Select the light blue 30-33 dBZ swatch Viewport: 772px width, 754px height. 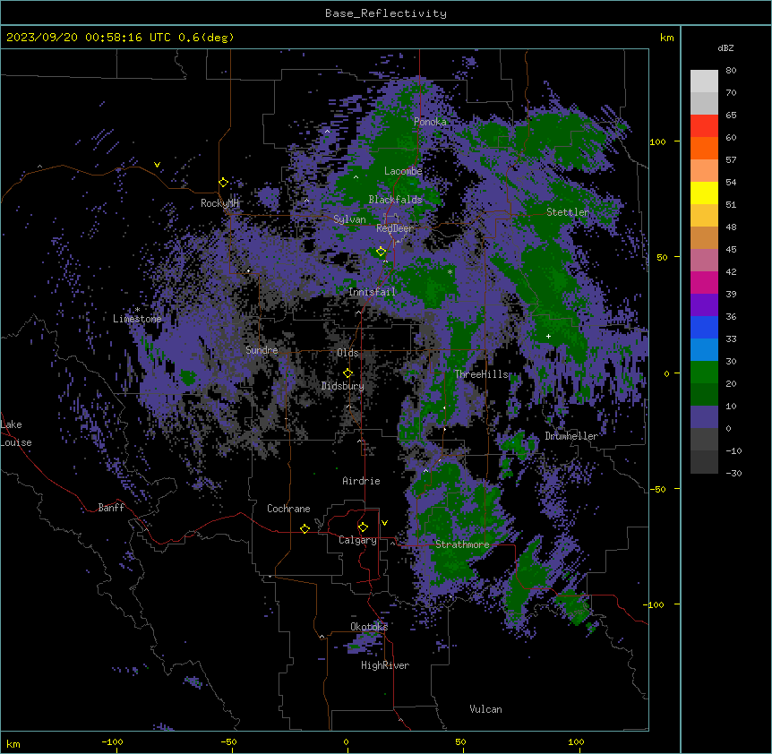[x=704, y=350]
